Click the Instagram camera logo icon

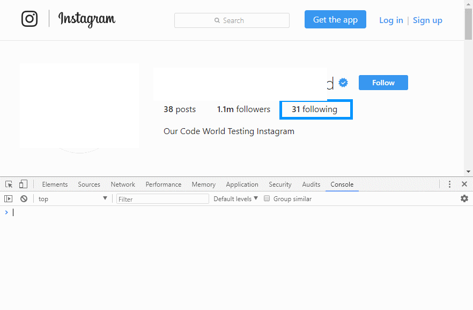29,19
